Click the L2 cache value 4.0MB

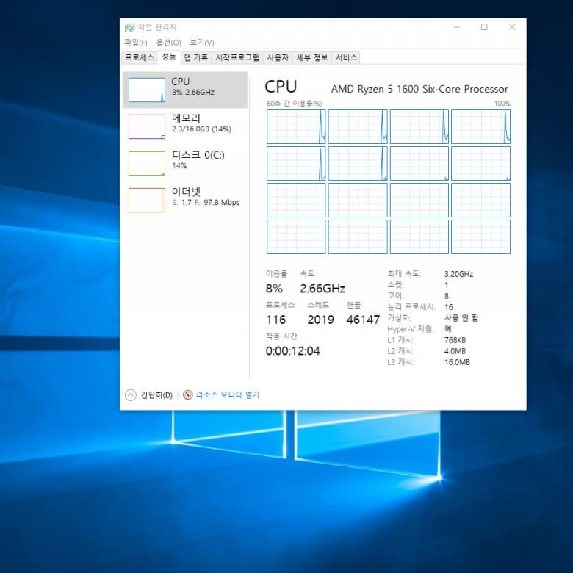coord(455,351)
